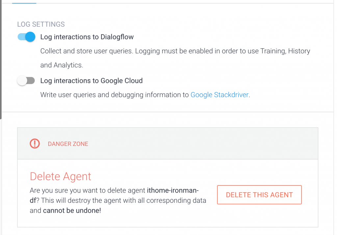Image resolution: width=337 pixels, height=235 pixels.
Task: Click the DANGER ZONE header text
Action: click(68, 144)
